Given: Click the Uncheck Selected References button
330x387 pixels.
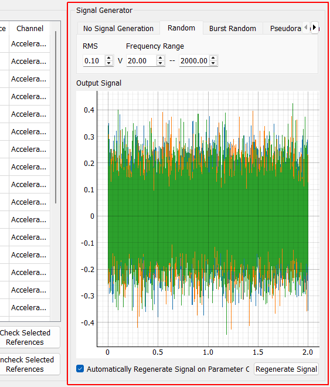Looking at the screenshot, I should coord(29,364).
